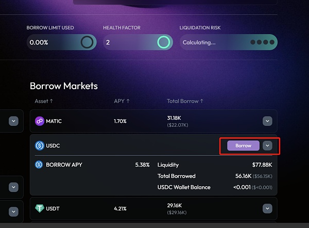Collapse the USDC borrow market details
Image resolution: width=309 pixels, height=228 pixels.
click(267, 145)
